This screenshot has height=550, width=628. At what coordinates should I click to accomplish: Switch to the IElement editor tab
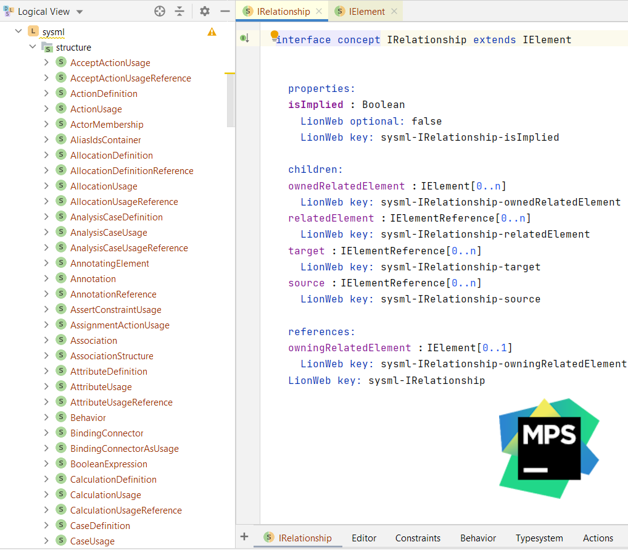click(365, 11)
